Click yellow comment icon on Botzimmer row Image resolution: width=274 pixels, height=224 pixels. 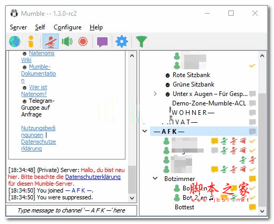[252, 179]
